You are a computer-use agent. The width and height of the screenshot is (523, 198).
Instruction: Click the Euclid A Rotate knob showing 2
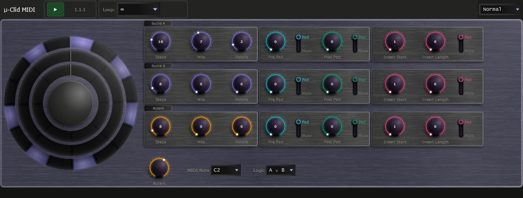(242, 41)
